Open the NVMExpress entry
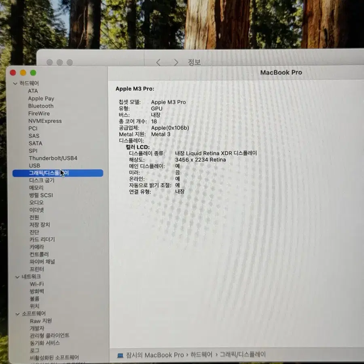364x364 pixels. pyautogui.click(x=45, y=121)
